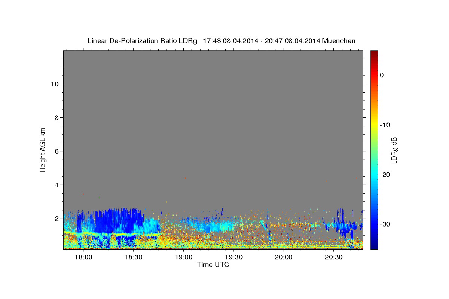Screen dimensions: 449x299
Task: Click the colorbar value -10
Action: tap(385, 125)
